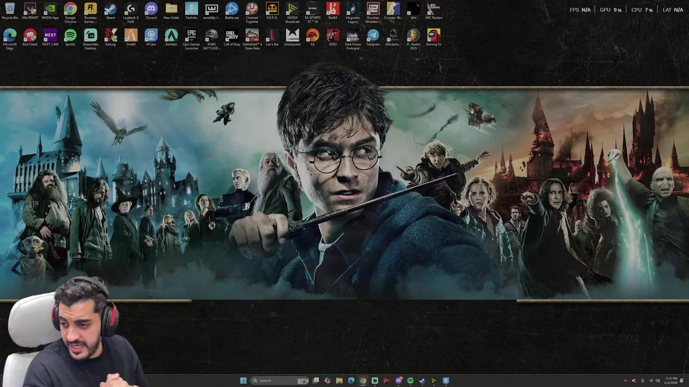Screen dimensions: 689x387
Task: Launch FiveM desktop shortcut
Action: tap(131, 38)
